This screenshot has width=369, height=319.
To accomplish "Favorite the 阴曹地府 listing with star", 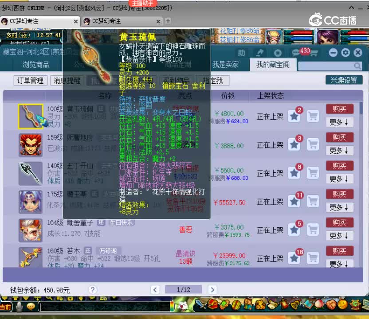I will pyautogui.click(x=294, y=144).
